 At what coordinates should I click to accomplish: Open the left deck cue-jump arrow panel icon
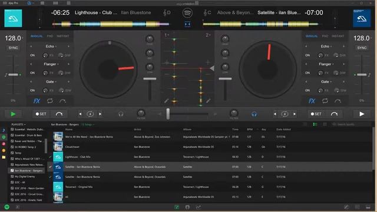tap(62, 101)
